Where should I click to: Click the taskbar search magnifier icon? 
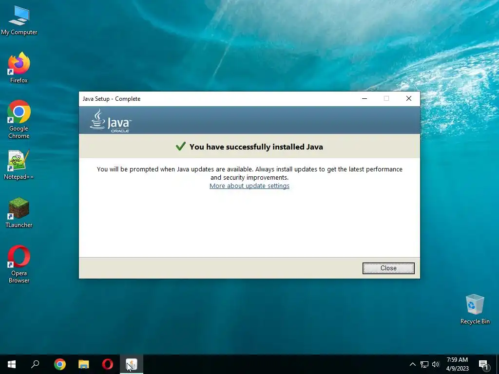35,364
